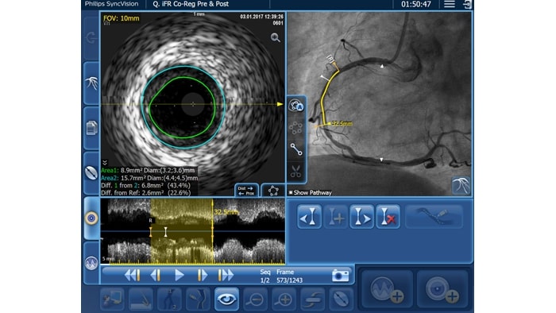The height and width of the screenshot is (313, 556).
Task: Step forward one frame
Action: (x=202, y=275)
